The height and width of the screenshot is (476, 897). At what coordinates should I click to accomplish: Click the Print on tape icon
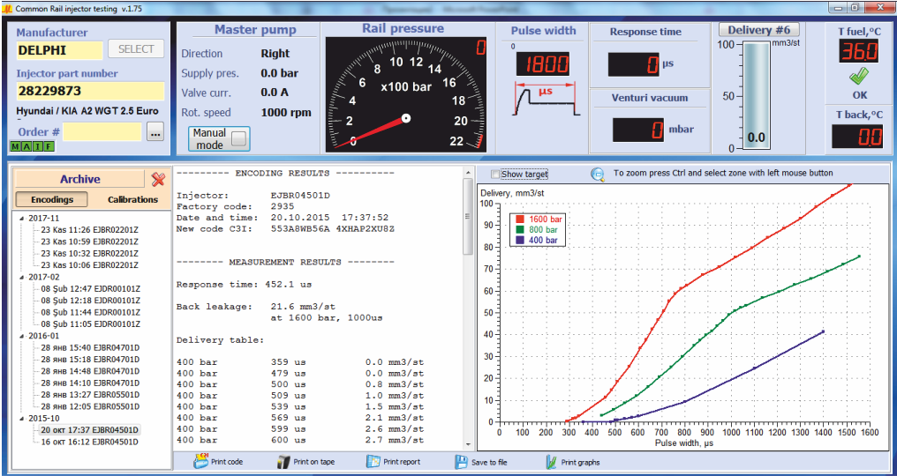tap(283, 461)
